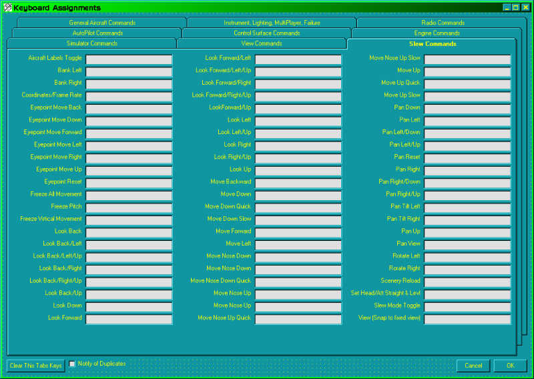Switch to the General Aircraft Commands tab
Screen dimensions: 534x379
click(102, 23)
